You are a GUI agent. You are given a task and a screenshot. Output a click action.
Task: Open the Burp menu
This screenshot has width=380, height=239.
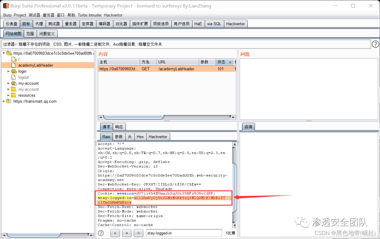(7, 15)
